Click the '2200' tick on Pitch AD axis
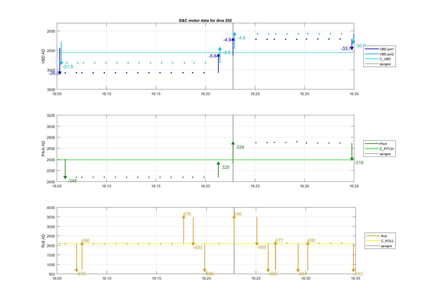This screenshot has width=437, height=308. [x=51, y=171]
